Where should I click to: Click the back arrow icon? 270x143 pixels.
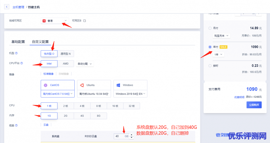coord(7,7)
